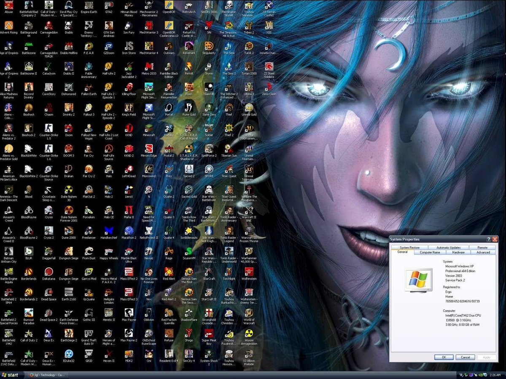Launch the SPORE desktop shortcut

click(209, 171)
